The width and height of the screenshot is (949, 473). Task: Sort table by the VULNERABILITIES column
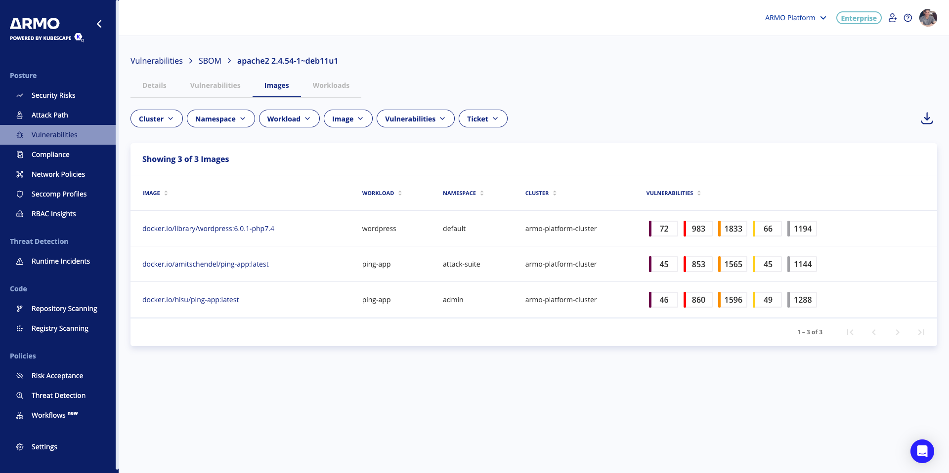pos(674,193)
